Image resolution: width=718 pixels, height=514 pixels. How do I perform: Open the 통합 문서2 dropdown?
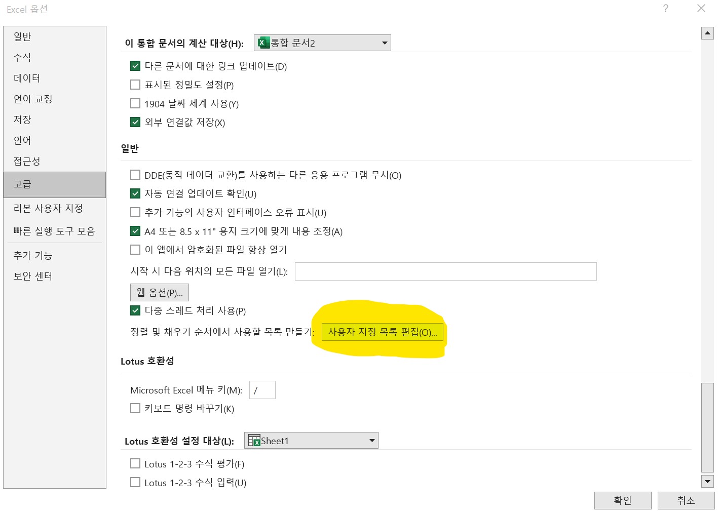[x=384, y=43]
